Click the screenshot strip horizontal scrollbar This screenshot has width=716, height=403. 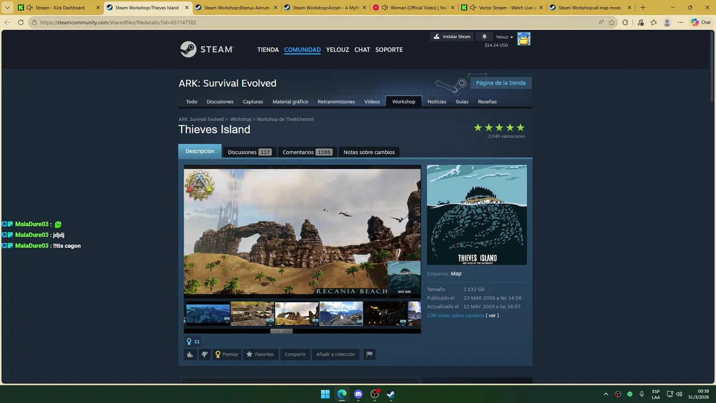(x=281, y=331)
